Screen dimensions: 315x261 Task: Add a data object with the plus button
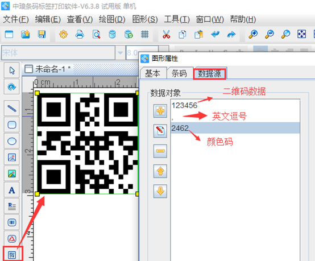(160, 111)
